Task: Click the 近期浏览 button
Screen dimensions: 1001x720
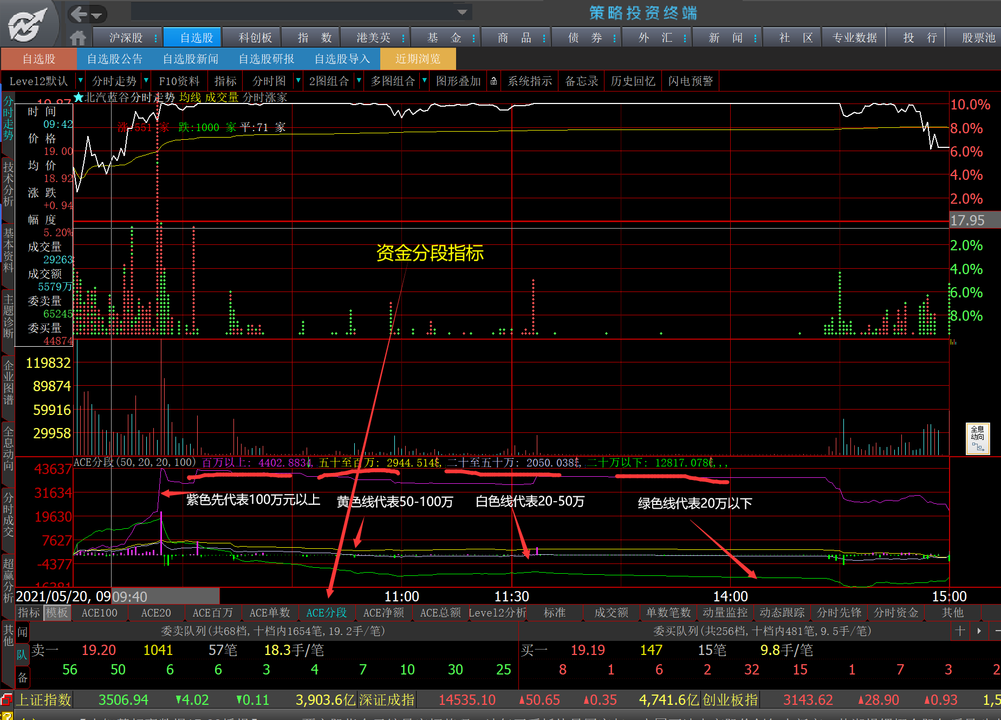Action: pyautogui.click(x=418, y=59)
